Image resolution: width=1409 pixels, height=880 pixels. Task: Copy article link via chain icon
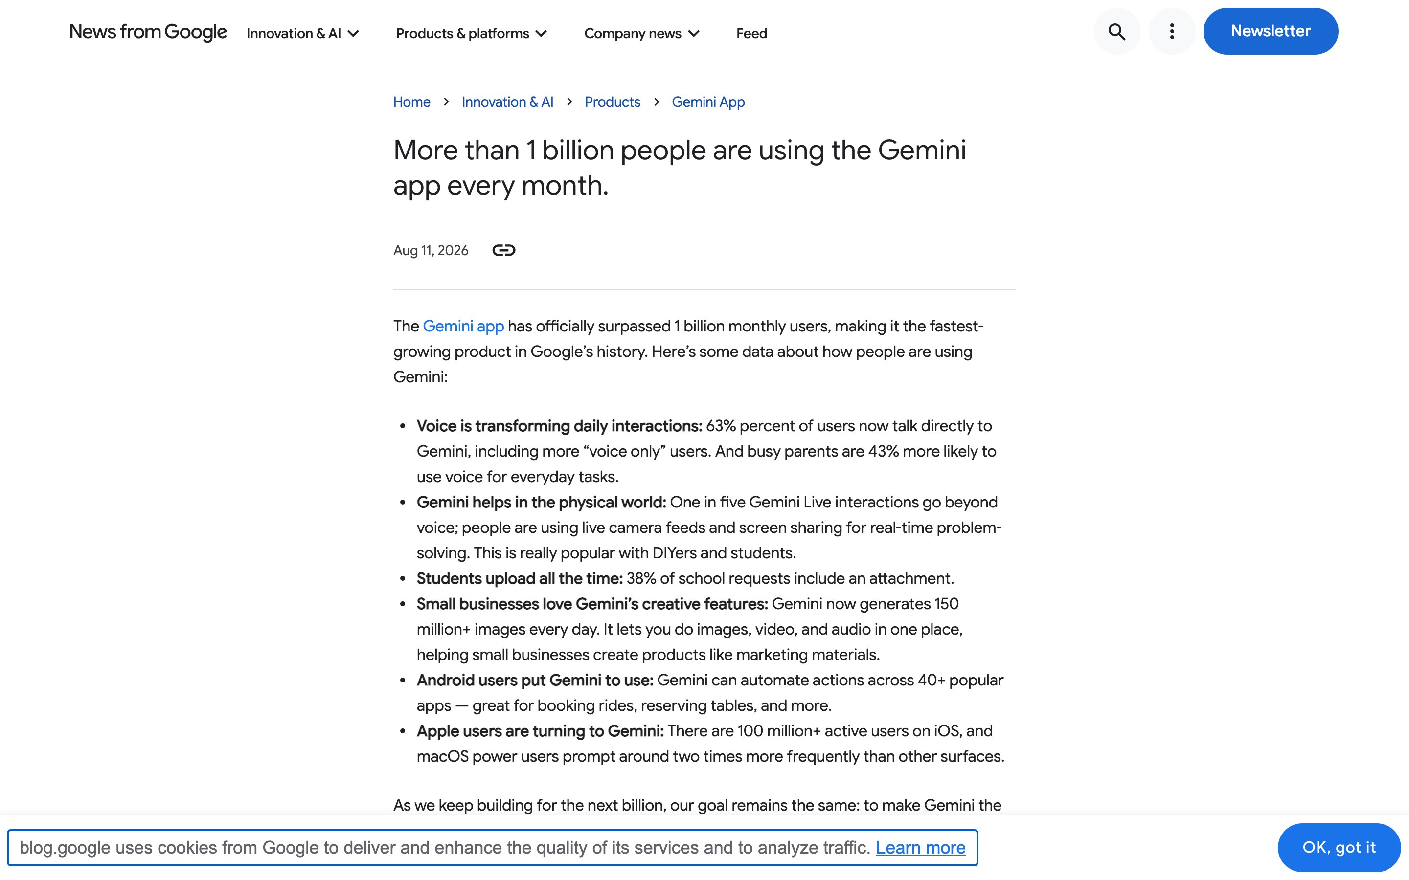[x=503, y=250]
